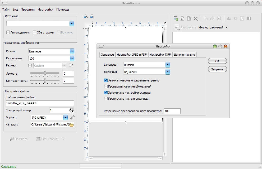Open the Профили menu

pos(27,9)
